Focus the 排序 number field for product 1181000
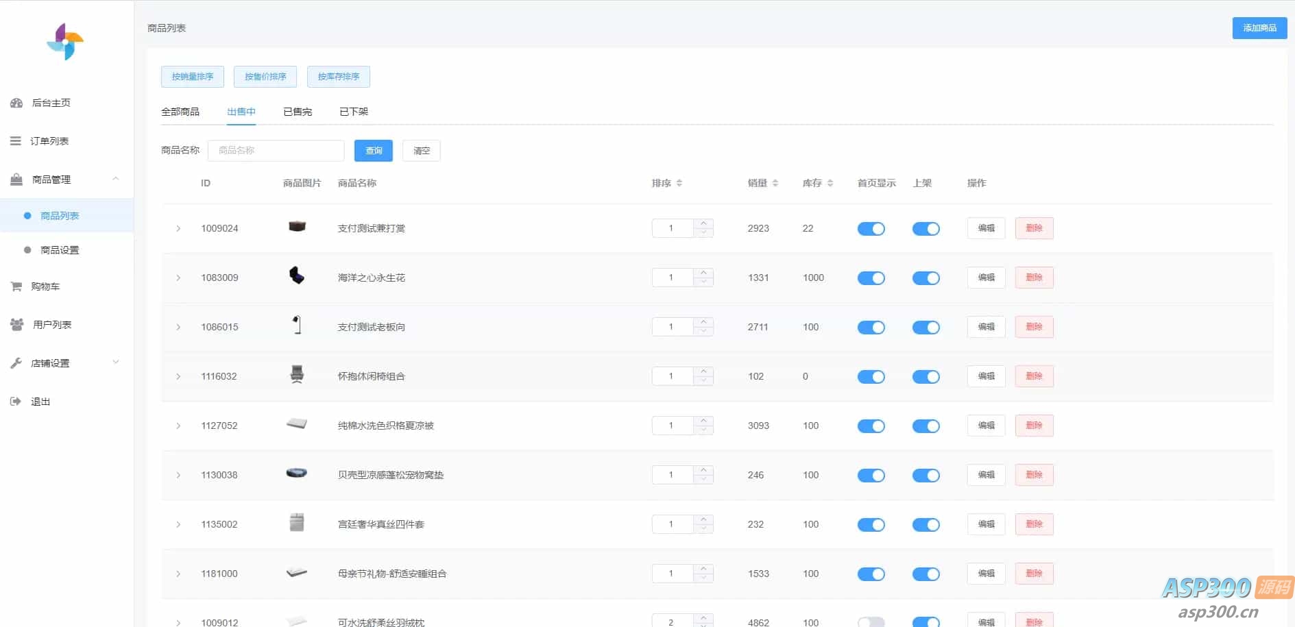The height and width of the screenshot is (627, 1295). pyautogui.click(x=673, y=574)
